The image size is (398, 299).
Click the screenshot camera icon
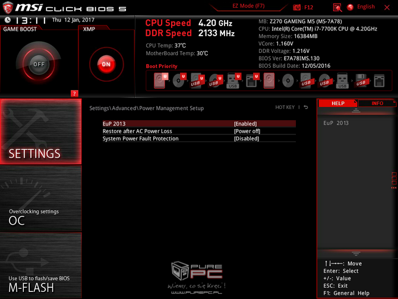coord(296,7)
